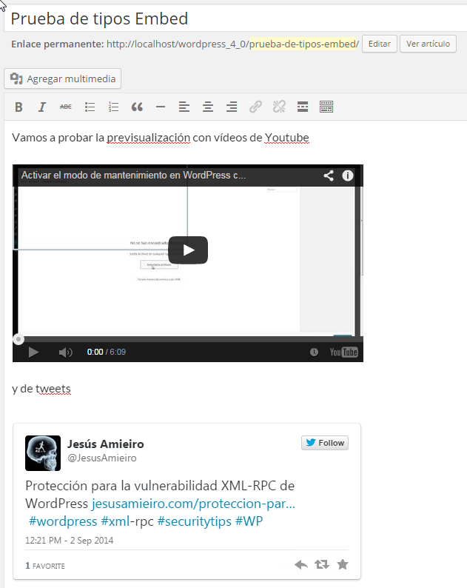Image resolution: width=467 pixels, height=588 pixels.
Task: Click the #xml hashtag
Action: tap(115, 521)
